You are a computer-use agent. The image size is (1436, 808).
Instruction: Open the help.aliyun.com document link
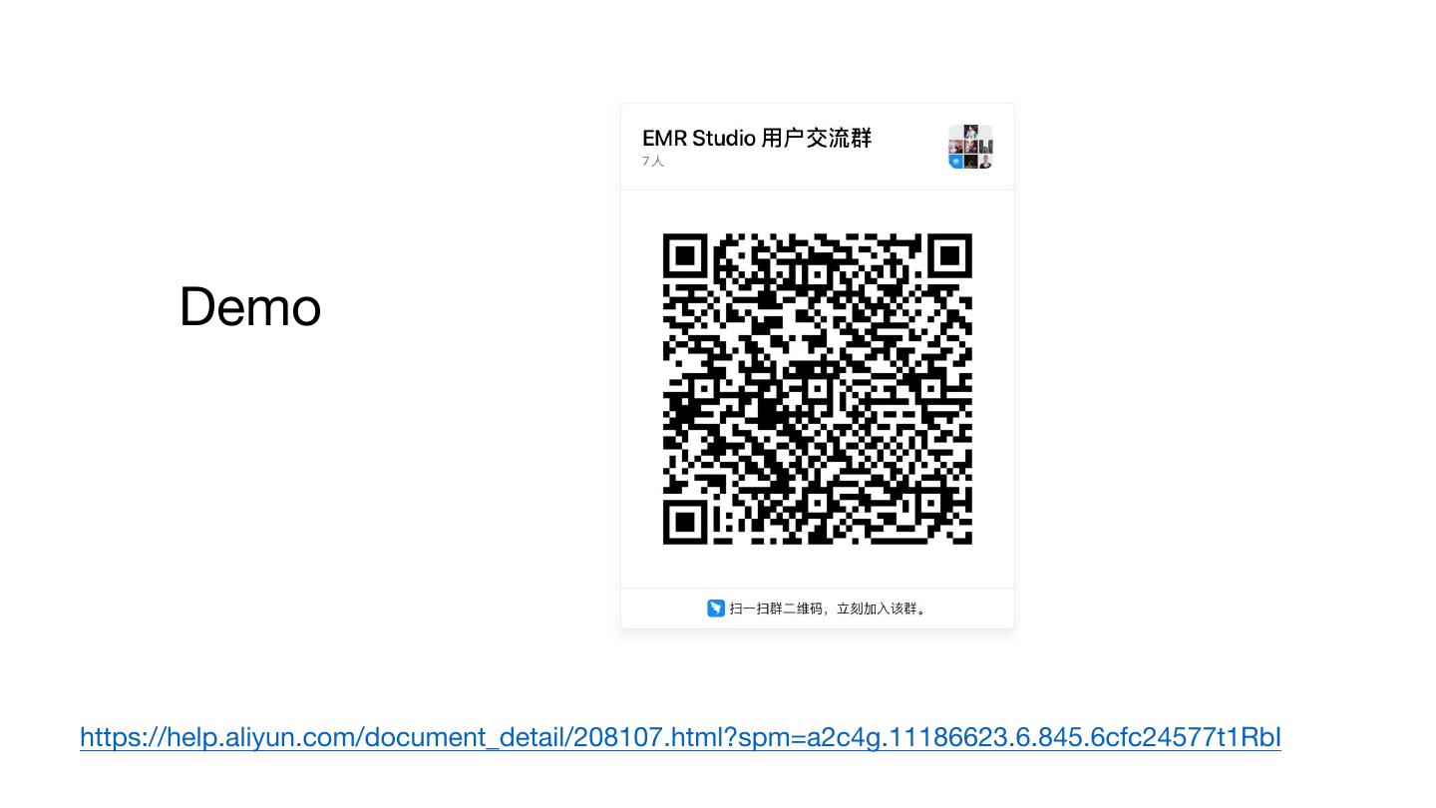coord(680,737)
